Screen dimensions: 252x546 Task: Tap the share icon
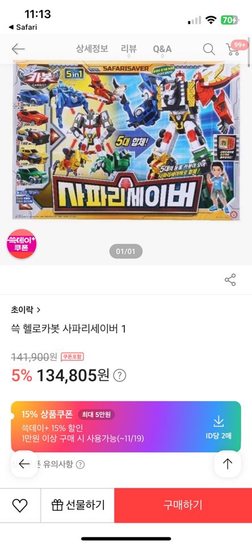click(230, 280)
